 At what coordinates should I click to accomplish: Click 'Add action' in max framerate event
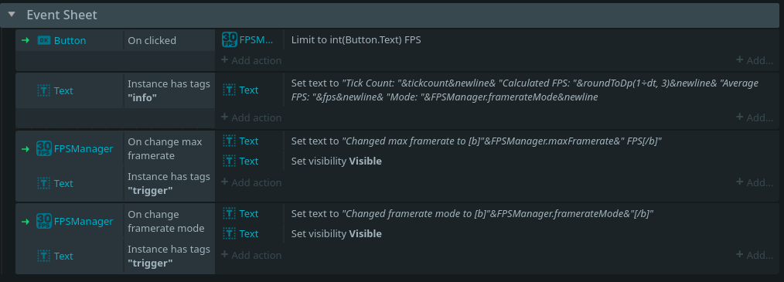(251, 182)
